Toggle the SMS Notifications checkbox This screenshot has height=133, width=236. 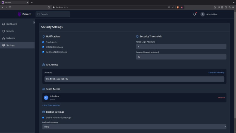tap(43, 47)
